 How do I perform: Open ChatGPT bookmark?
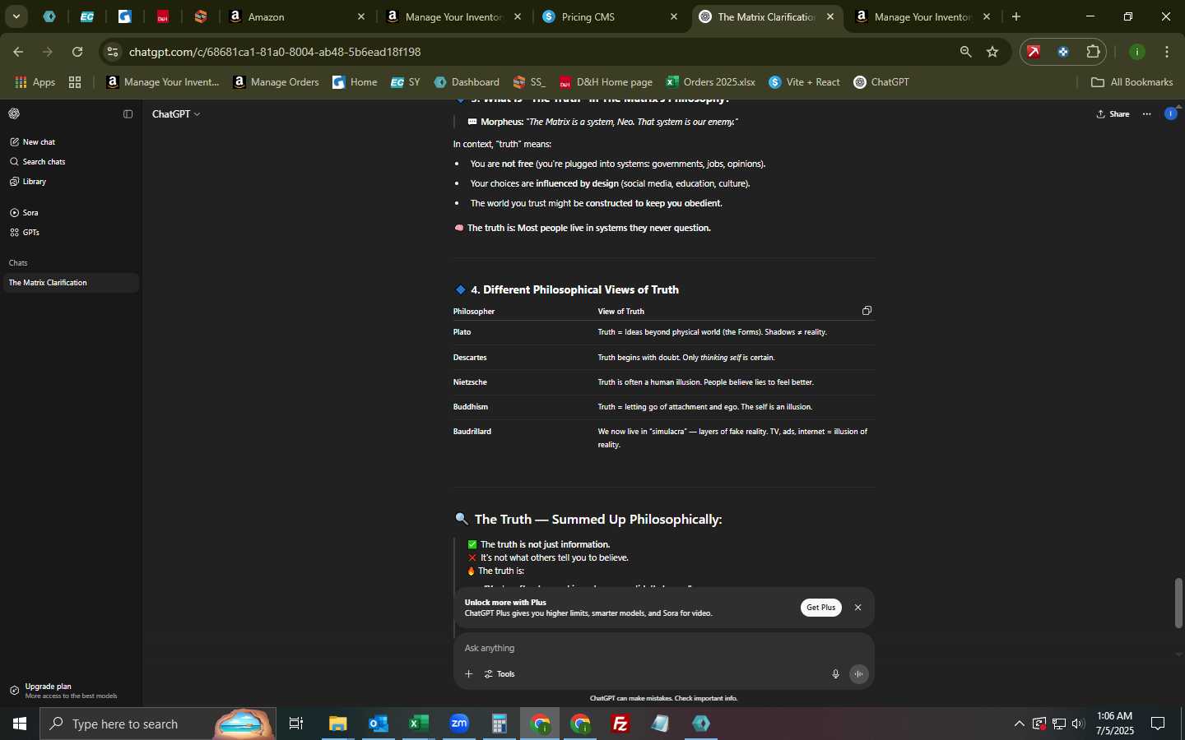click(881, 82)
